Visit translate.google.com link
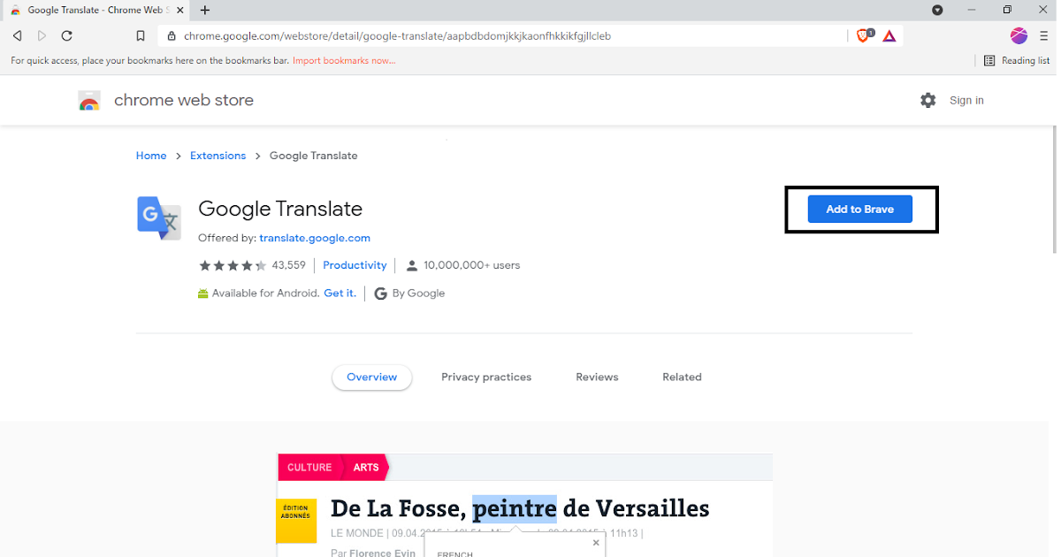The image size is (1061, 557). pos(315,238)
